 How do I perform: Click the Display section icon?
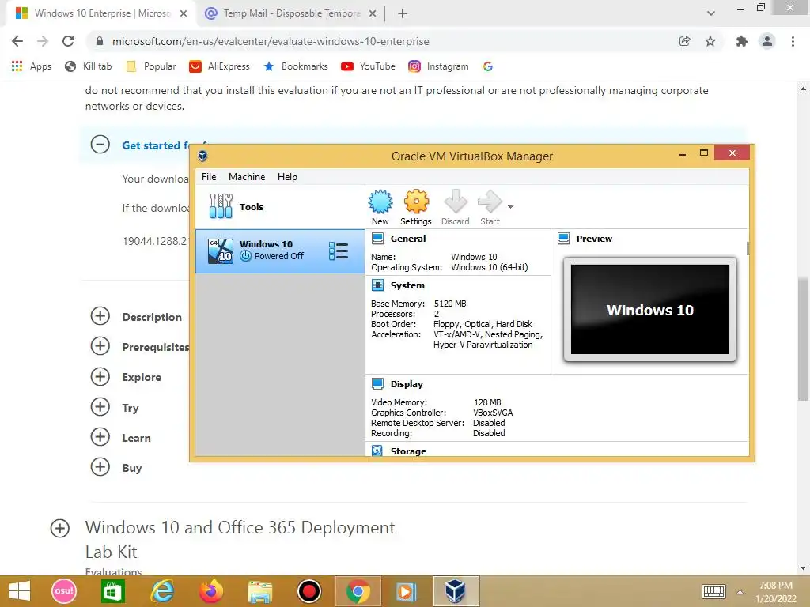tap(378, 384)
